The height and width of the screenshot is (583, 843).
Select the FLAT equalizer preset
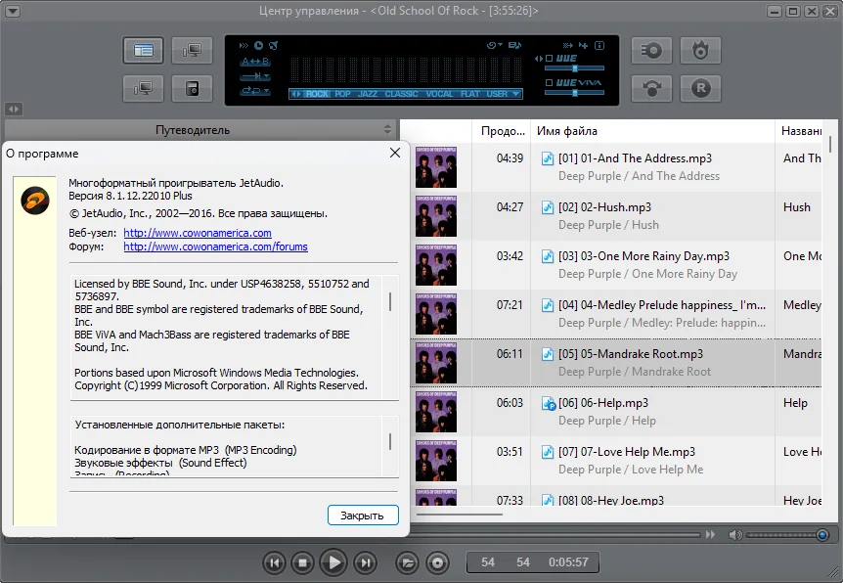[469, 94]
